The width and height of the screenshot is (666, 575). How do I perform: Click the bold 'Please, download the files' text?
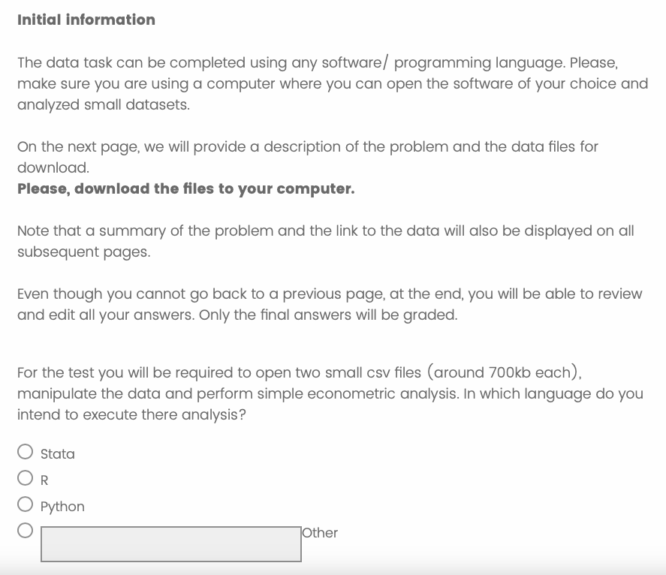tap(185, 188)
